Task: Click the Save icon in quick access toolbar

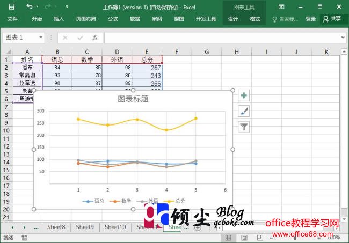Action: point(11,6)
